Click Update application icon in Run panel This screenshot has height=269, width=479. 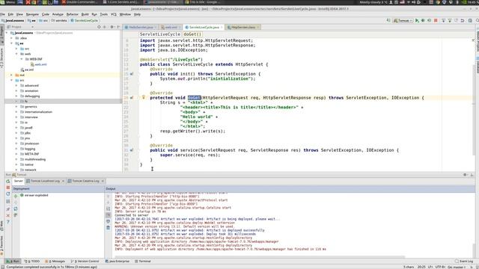coord(8,194)
